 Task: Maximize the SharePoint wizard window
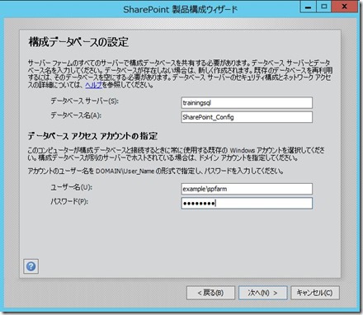[x=324, y=7]
